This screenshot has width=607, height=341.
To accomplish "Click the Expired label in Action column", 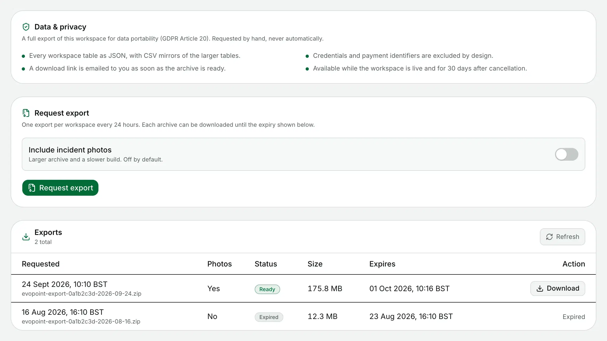I will coord(574,317).
